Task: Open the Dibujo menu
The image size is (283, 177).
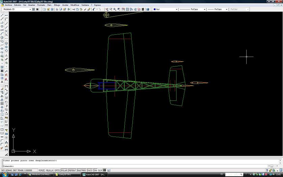Action: pos(57,5)
